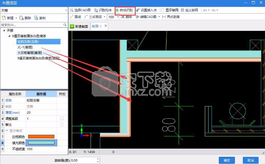This screenshot has width=265, height=164.
Task: Decrease rotation angle with down stepper
Action: [98, 162]
